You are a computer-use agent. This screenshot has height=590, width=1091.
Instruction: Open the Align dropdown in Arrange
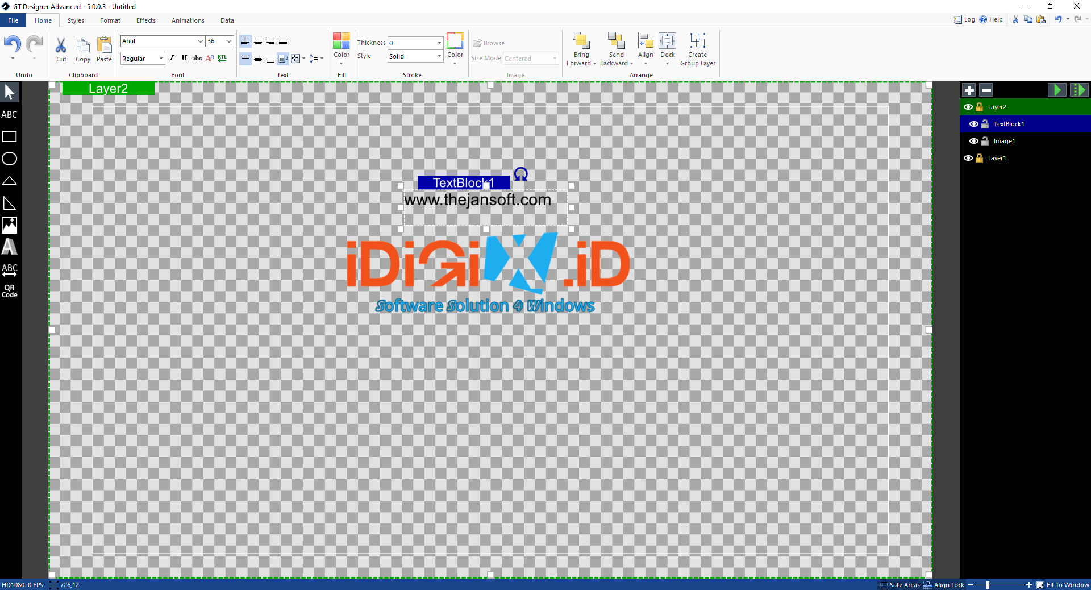(646, 64)
